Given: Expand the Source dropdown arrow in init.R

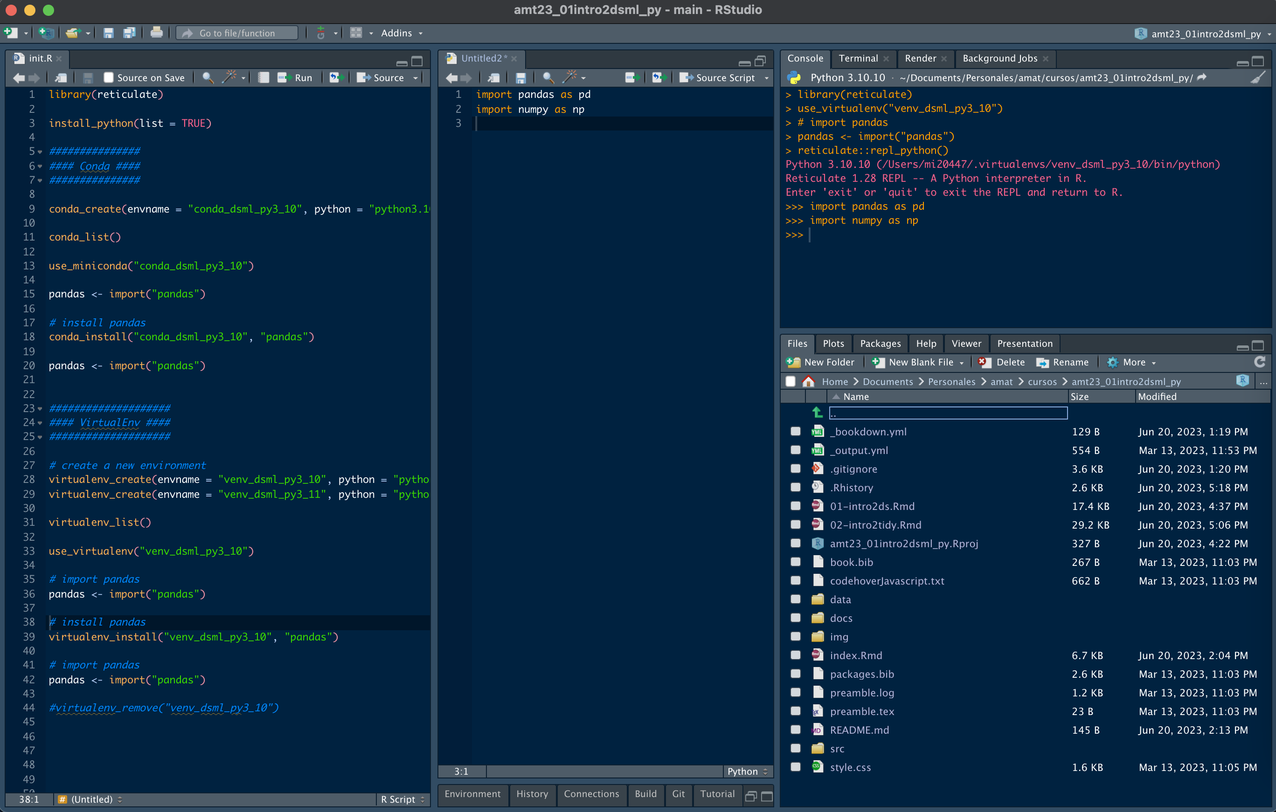Looking at the screenshot, I should click(x=416, y=78).
